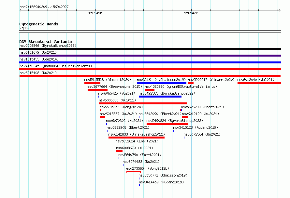Click the blue nsv3216440 variant bar
Image resolution: width=290 pixels, height=198 pixels.
[x=162, y=83]
